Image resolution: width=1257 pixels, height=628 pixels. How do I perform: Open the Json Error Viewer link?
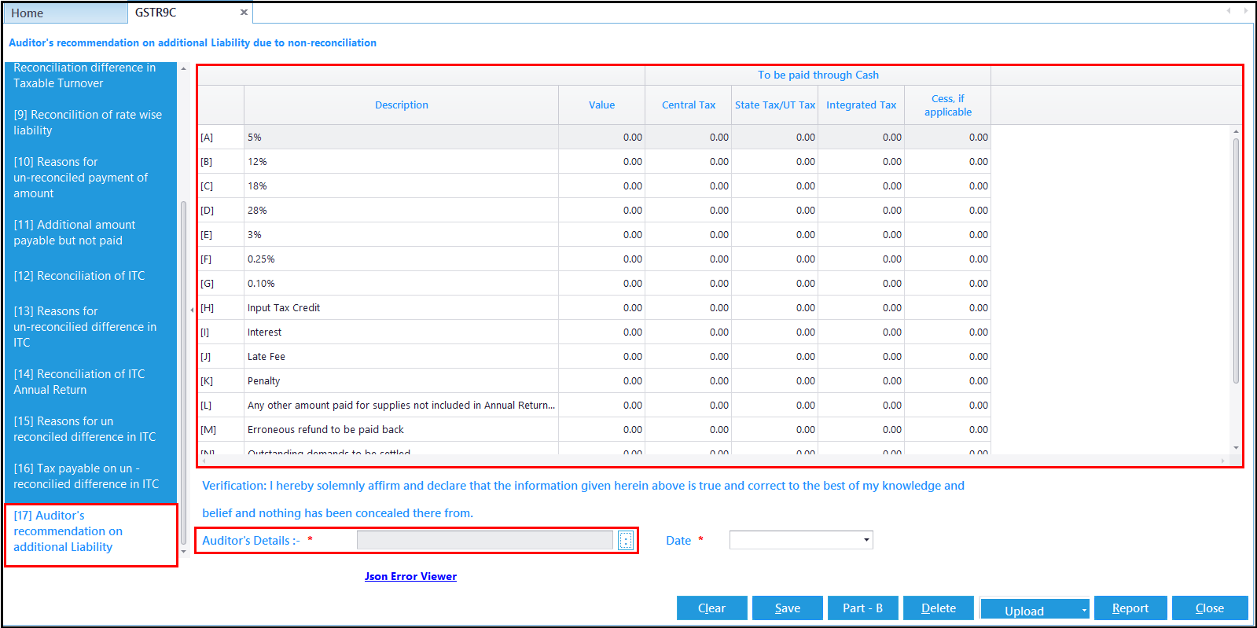[410, 576]
